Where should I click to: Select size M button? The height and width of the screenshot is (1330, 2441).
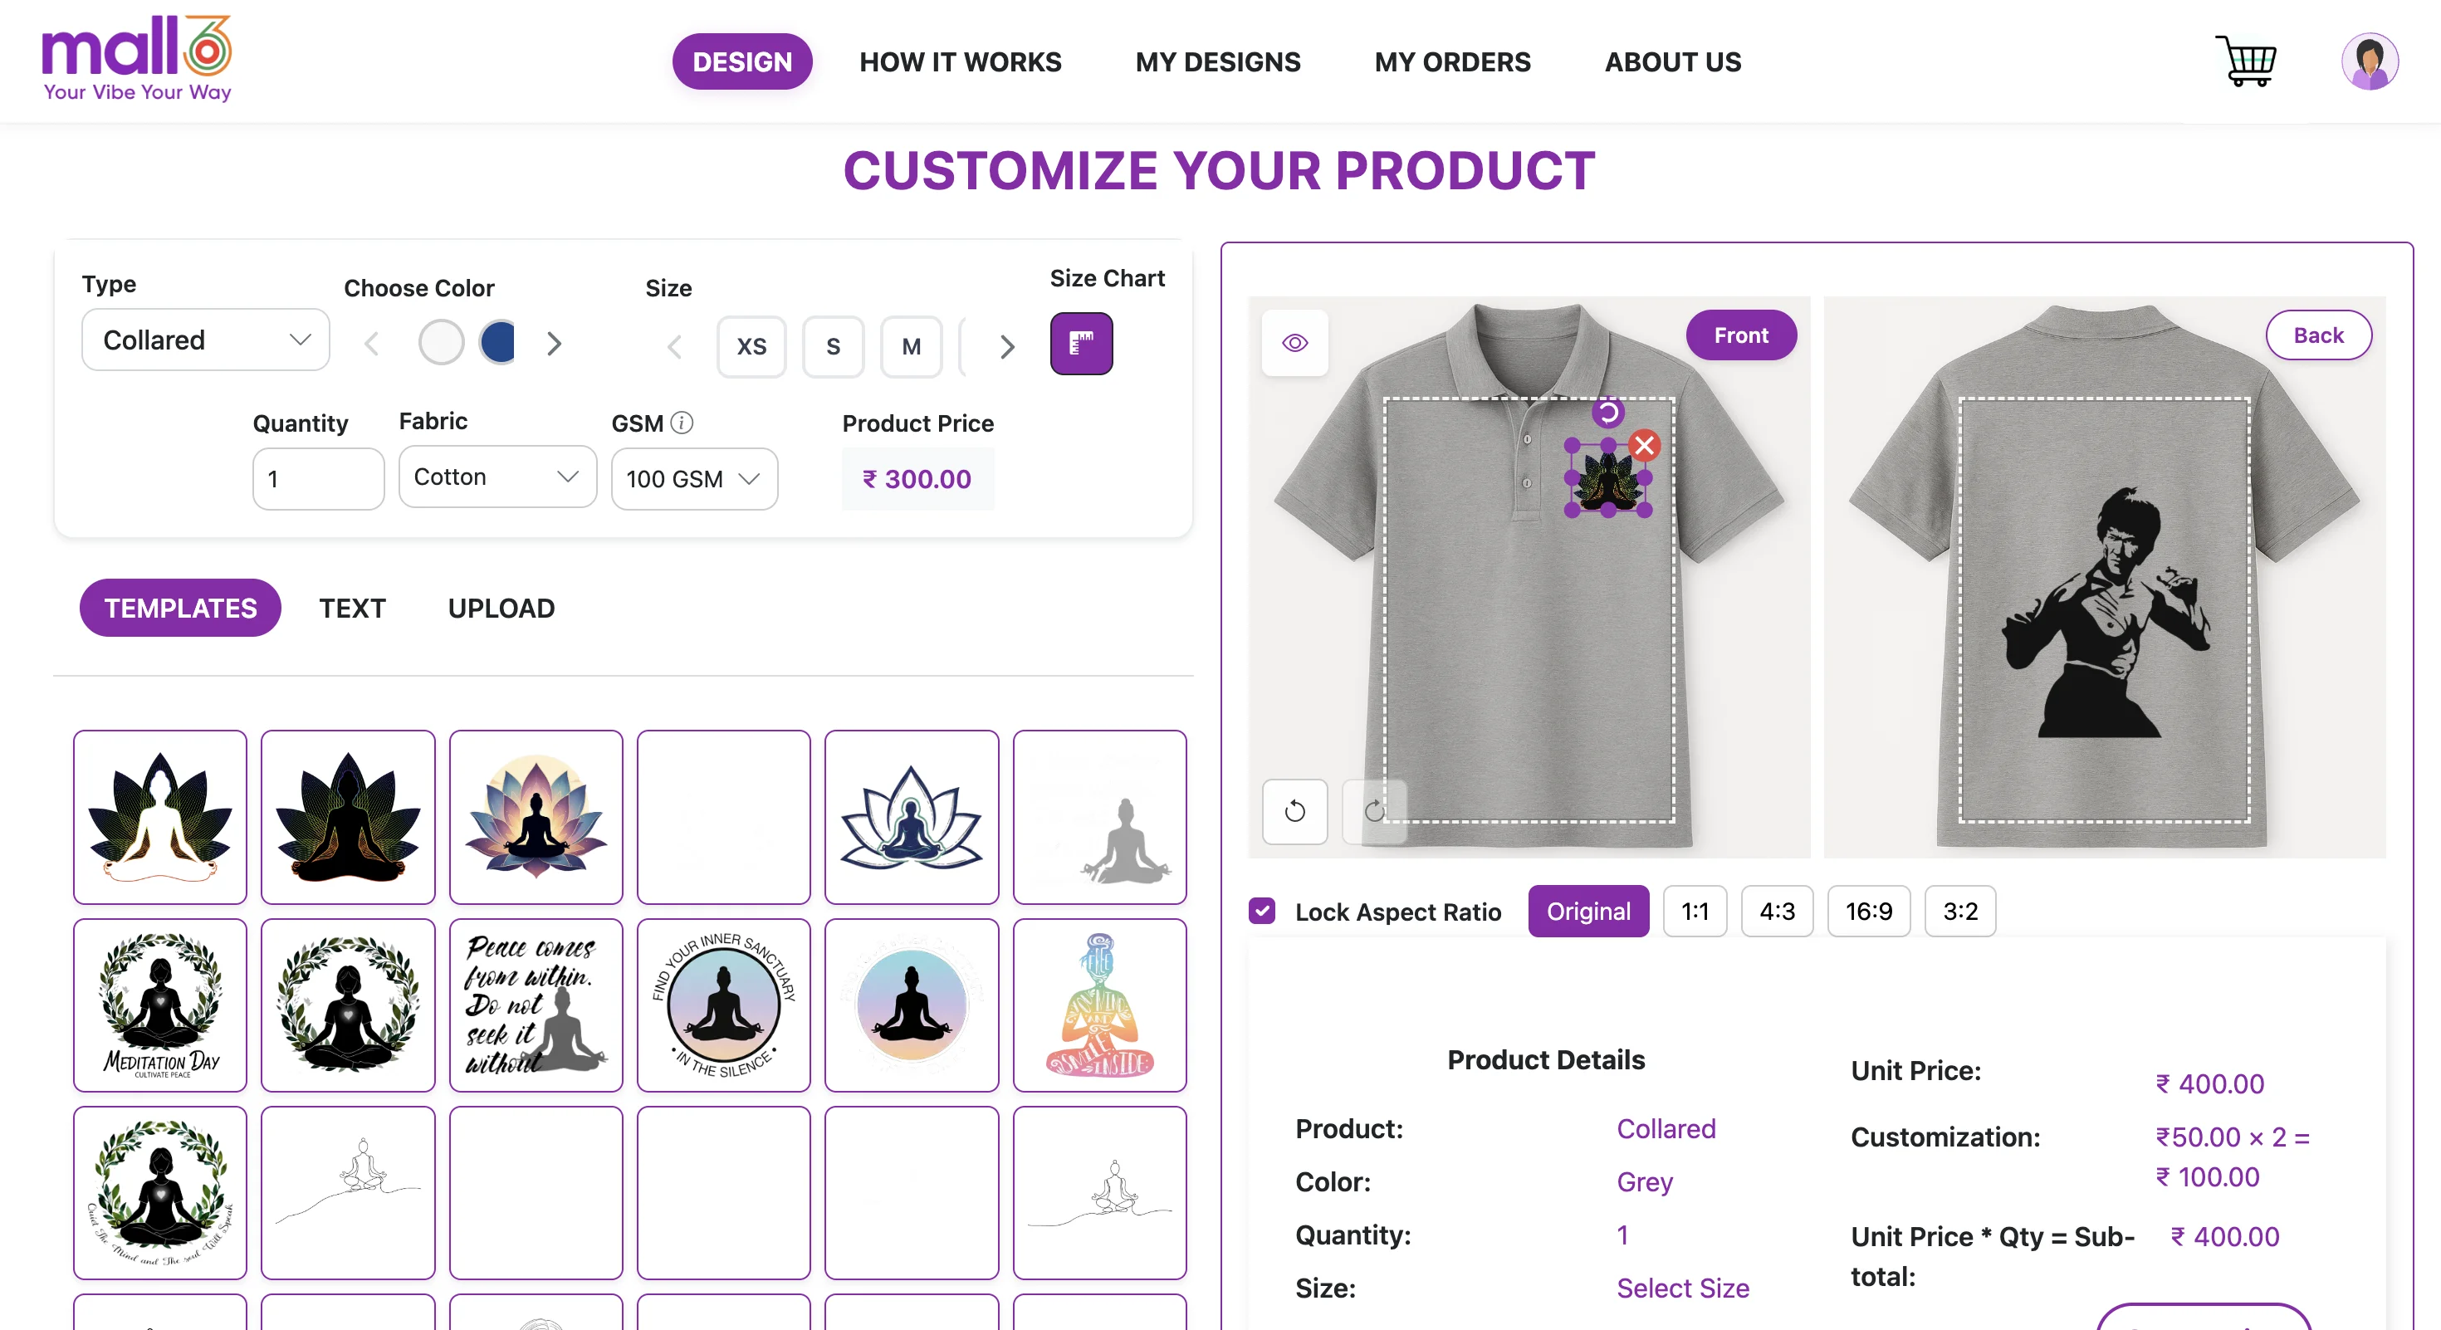tap(911, 347)
